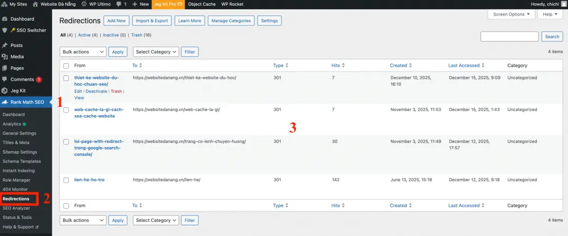Click the Comments icon in sidebar
Screen dimensions: 568x236
click(x=5, y=79)
